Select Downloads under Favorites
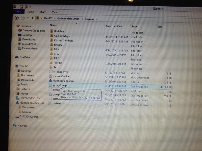Viewport: 202px width, 151px height. click(x=29, y=39)
